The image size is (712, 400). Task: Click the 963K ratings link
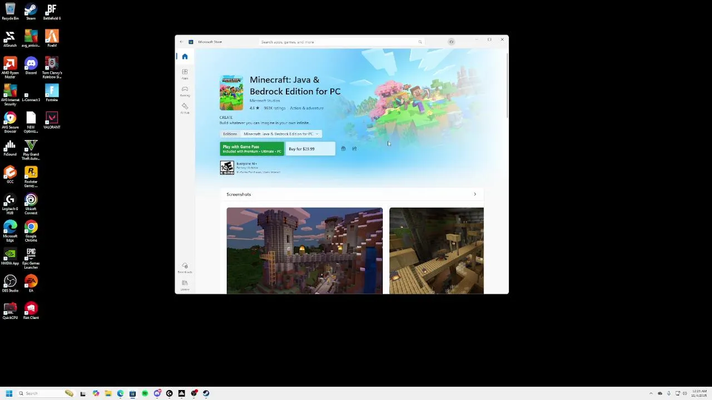[x=274, y=108]
